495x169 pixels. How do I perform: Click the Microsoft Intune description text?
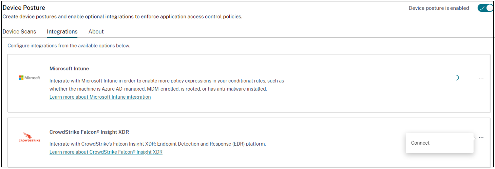166,85
